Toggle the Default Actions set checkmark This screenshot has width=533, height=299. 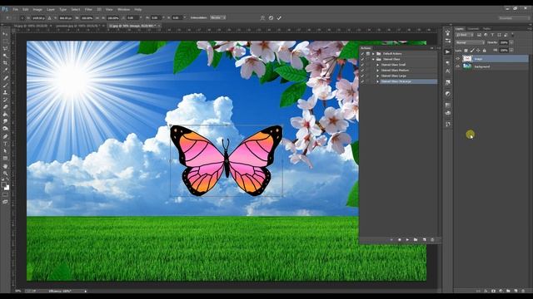tap(362, 54)
